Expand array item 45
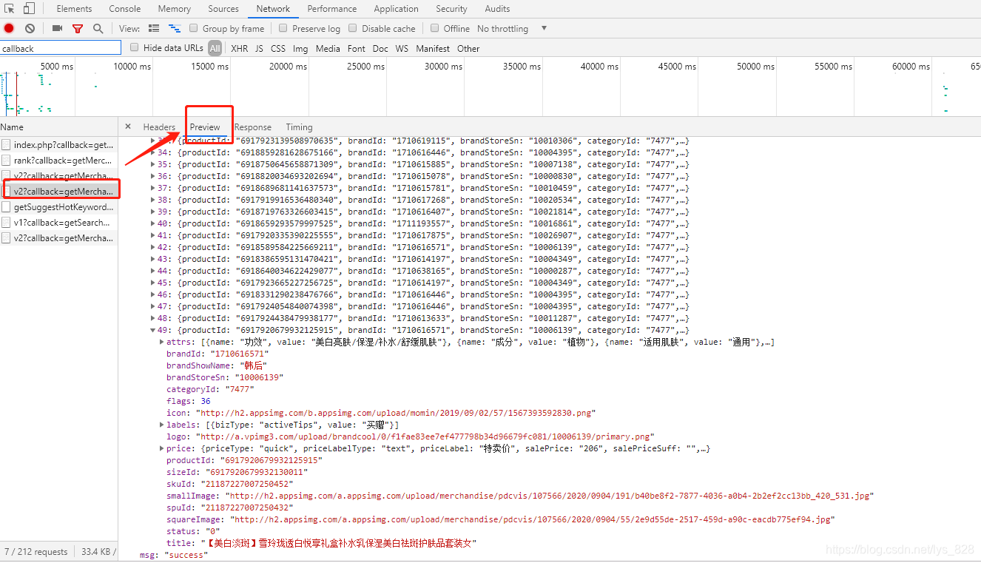Image resolution: width=981 pixels, height=563 pixels. click(x=154, y=283)
